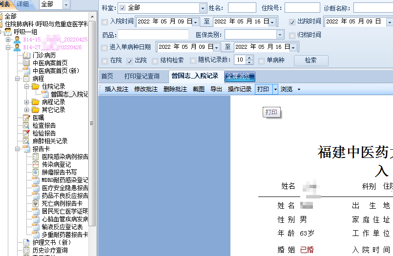
Task: Click the 麻醉相关记录 icon
Action: coord(26,141)
